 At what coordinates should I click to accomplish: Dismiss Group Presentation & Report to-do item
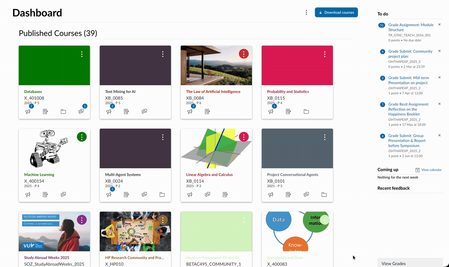pos(440,135)
